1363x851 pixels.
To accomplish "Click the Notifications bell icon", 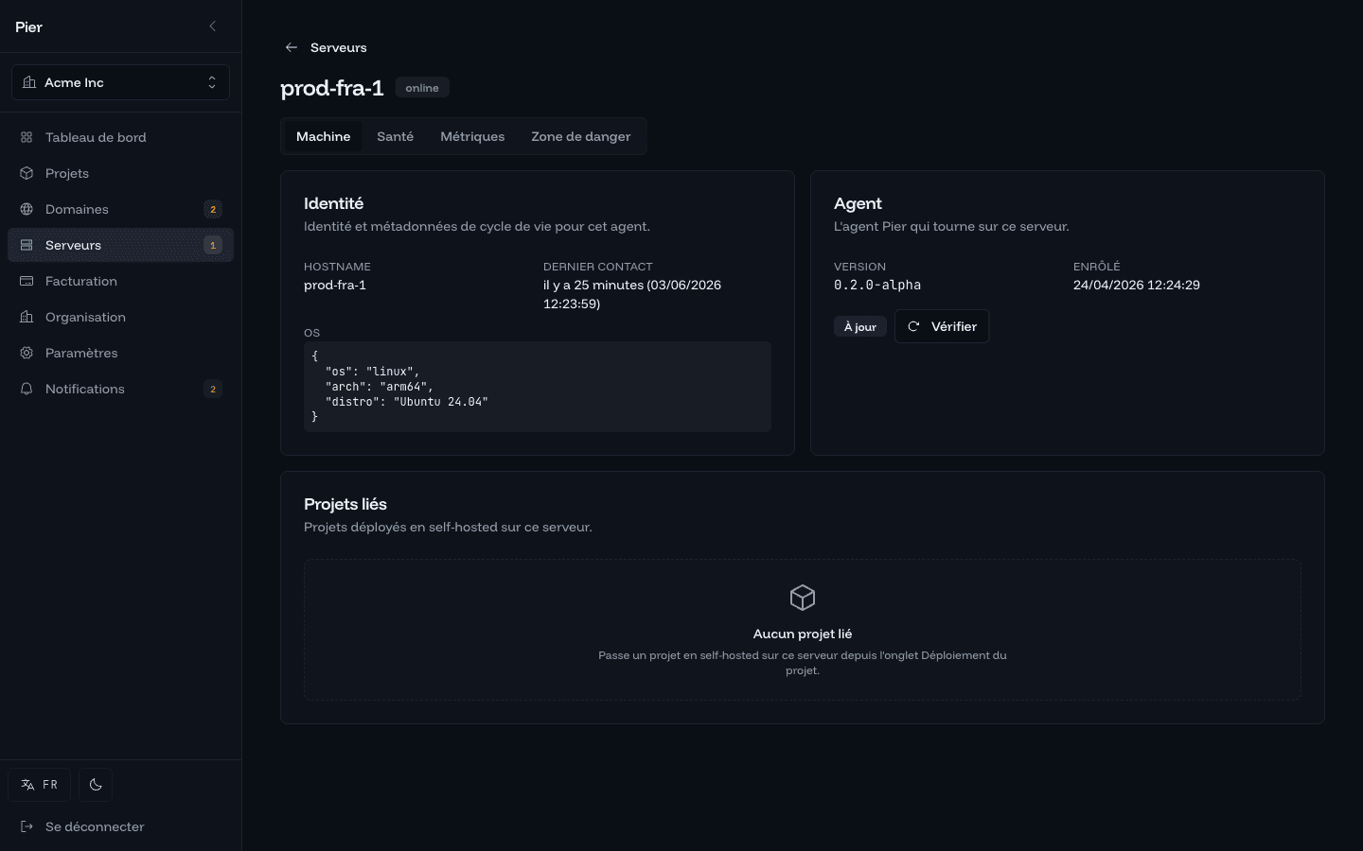I will [x=27, y=389].
